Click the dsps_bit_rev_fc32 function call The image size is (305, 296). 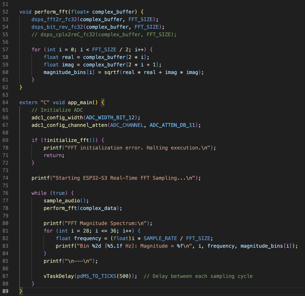(x=57, y=27)
